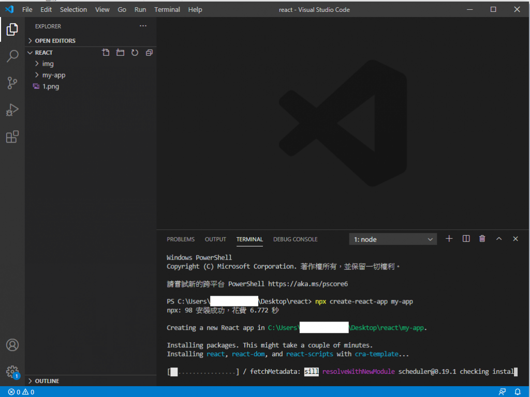Open the Go menu

click(x=122, y=9)
